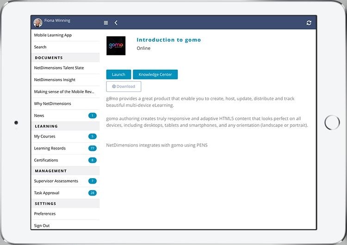This screenshot has width=347, height=245.
Task: Click the Fiona Winning user name
Action: [57, 20]
